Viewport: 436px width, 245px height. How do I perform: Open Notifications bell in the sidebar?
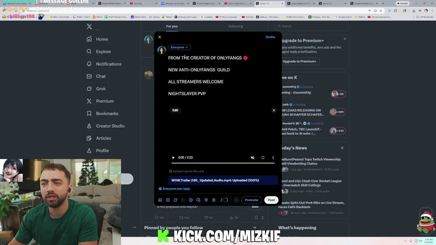pos(89,64)
